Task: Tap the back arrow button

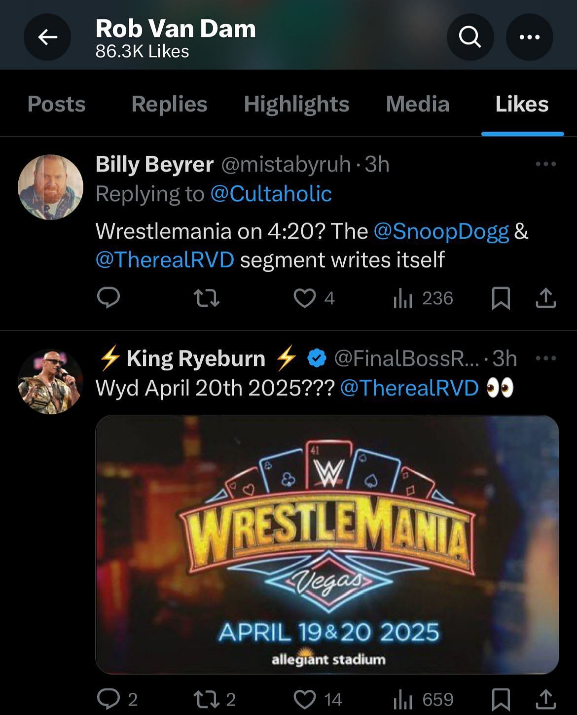Action: pos(47,37)
